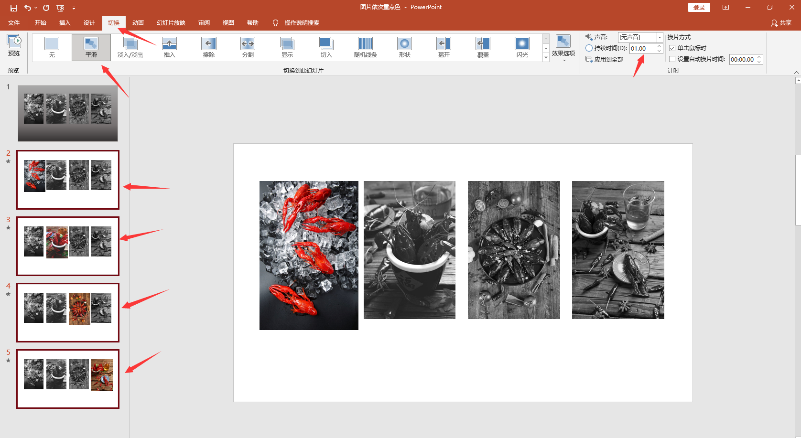Start slideshow from beginning icon in title bar
This screenshot has width=801, height=438.
[x=60, y=8]
